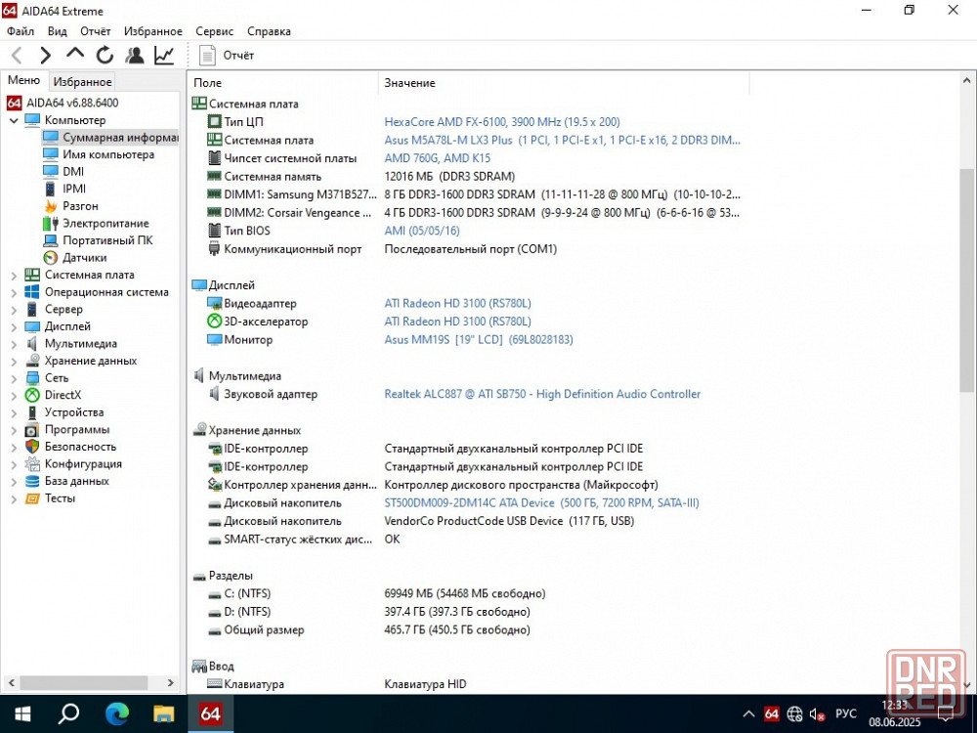Click the База данных database icon
Image resolution: width=977 pixels, height=733 pixels.
32,481
